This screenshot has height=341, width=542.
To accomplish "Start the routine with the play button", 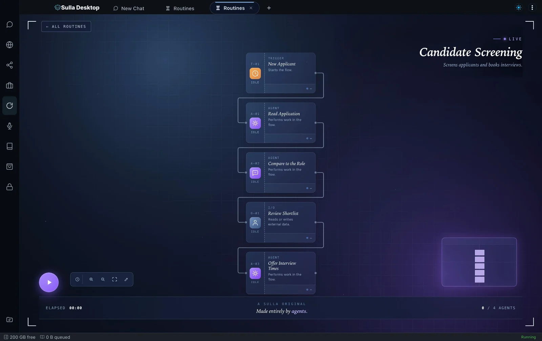I will tap(49, 282).
